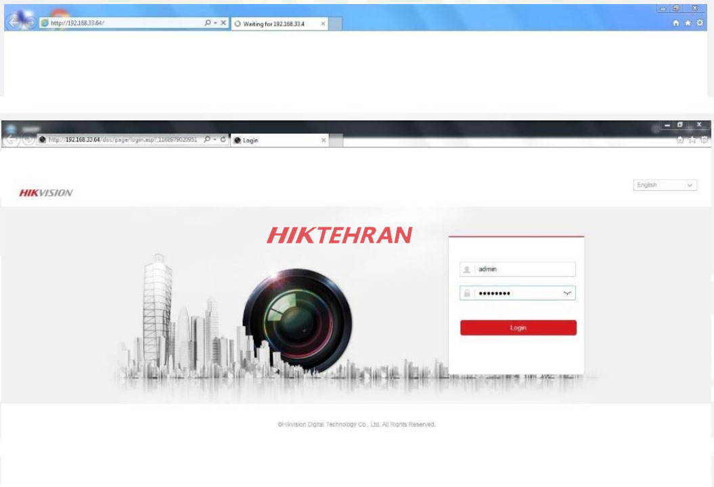714x487 pixels.
Task: Open the address bar dropdown arrow in the Login window
Action: point(215,140)
